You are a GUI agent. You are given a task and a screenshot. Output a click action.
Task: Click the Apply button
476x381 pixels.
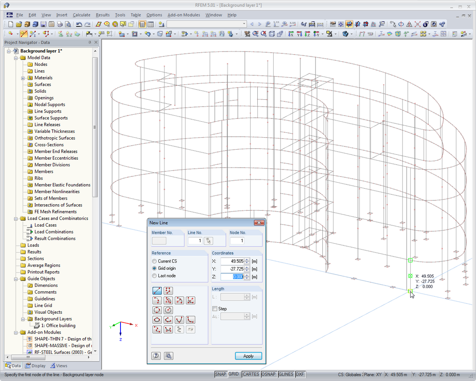click(248, 356)
